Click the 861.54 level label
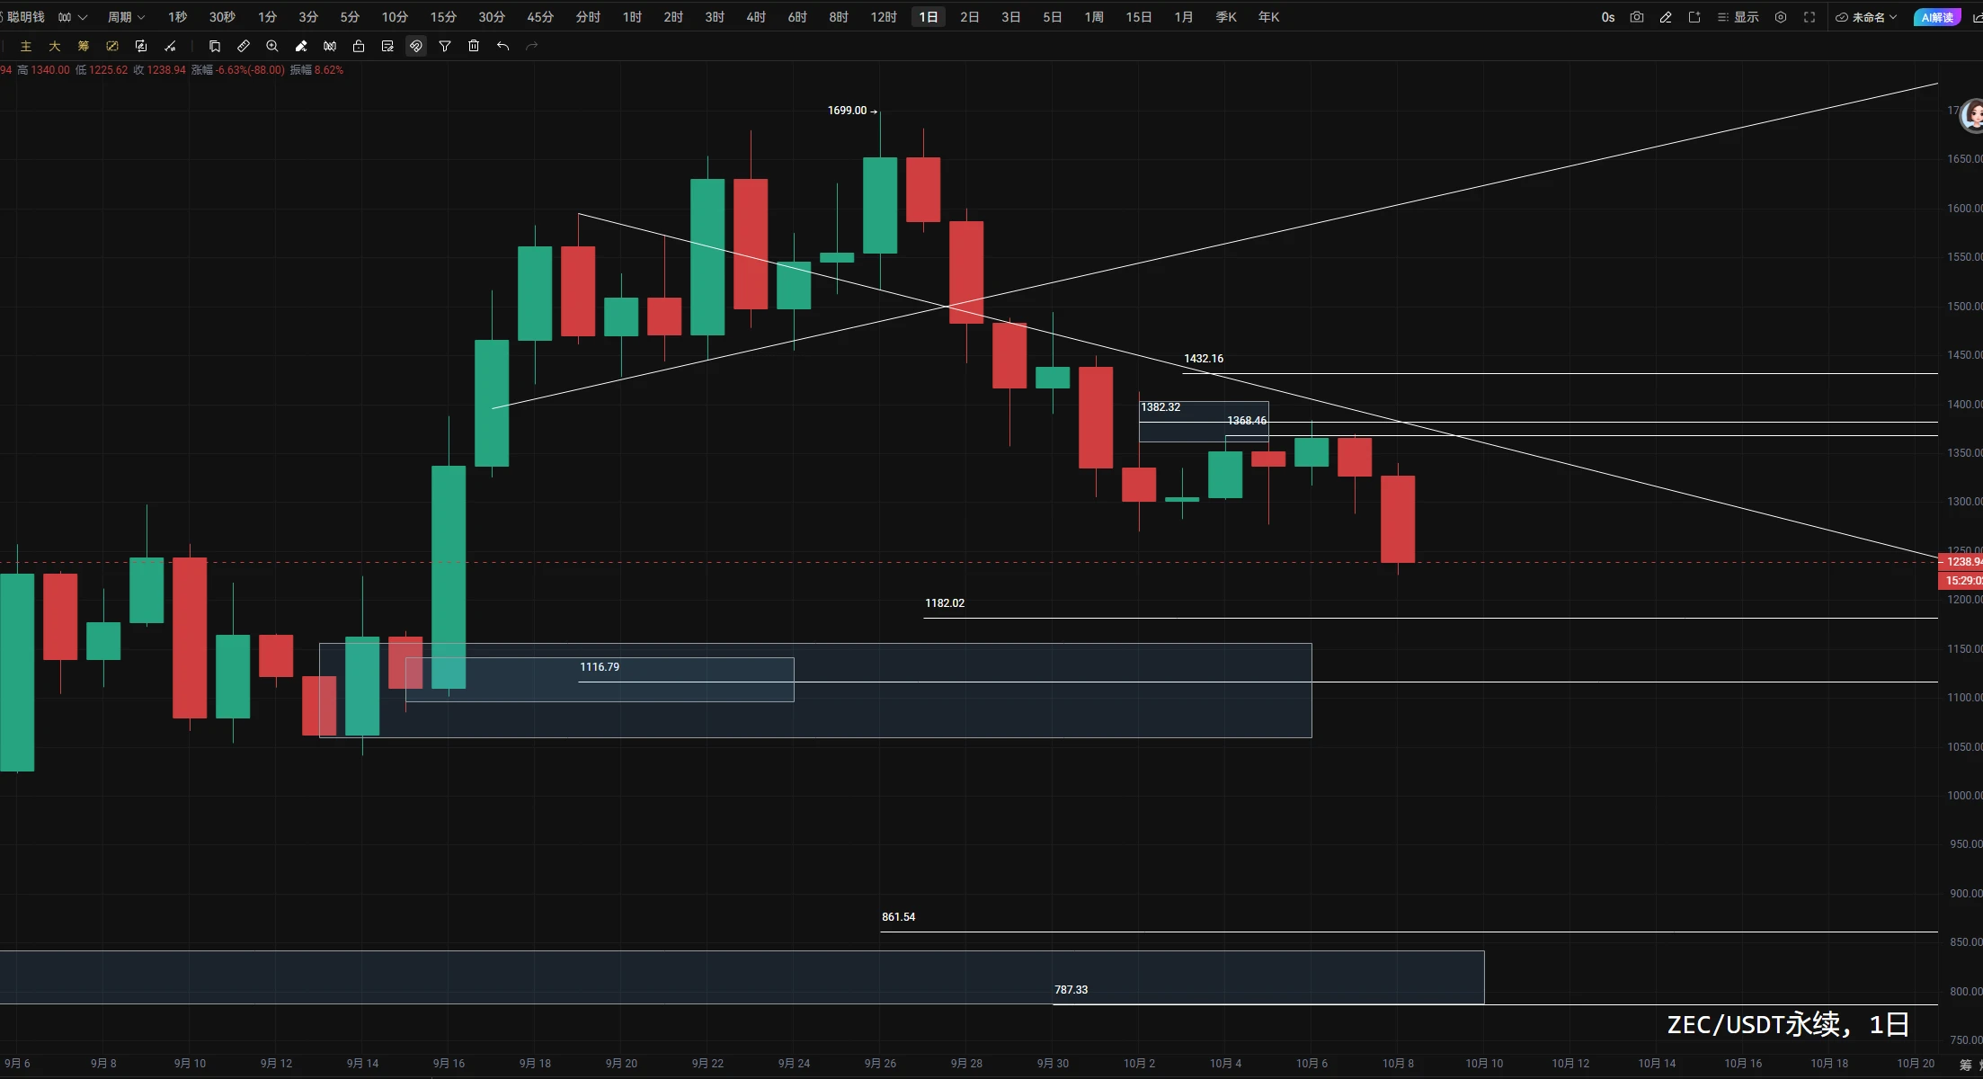Viewport: 1983px width, 1079px height. point(898,917)
